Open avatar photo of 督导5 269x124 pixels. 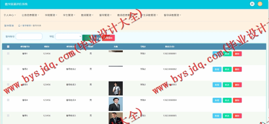pyautogui.click(x=116, y=118)
